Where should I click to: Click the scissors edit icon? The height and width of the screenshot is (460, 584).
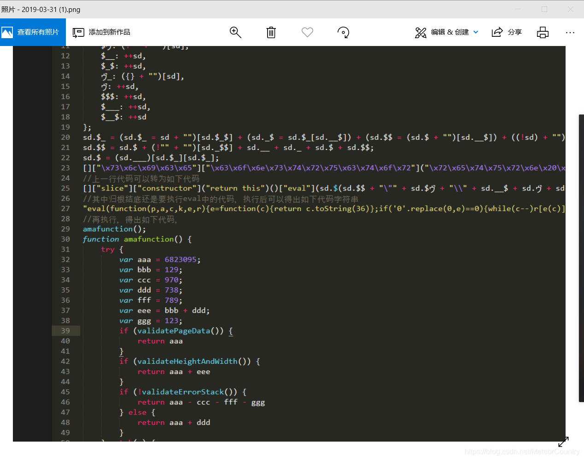[x=420, y=32]
